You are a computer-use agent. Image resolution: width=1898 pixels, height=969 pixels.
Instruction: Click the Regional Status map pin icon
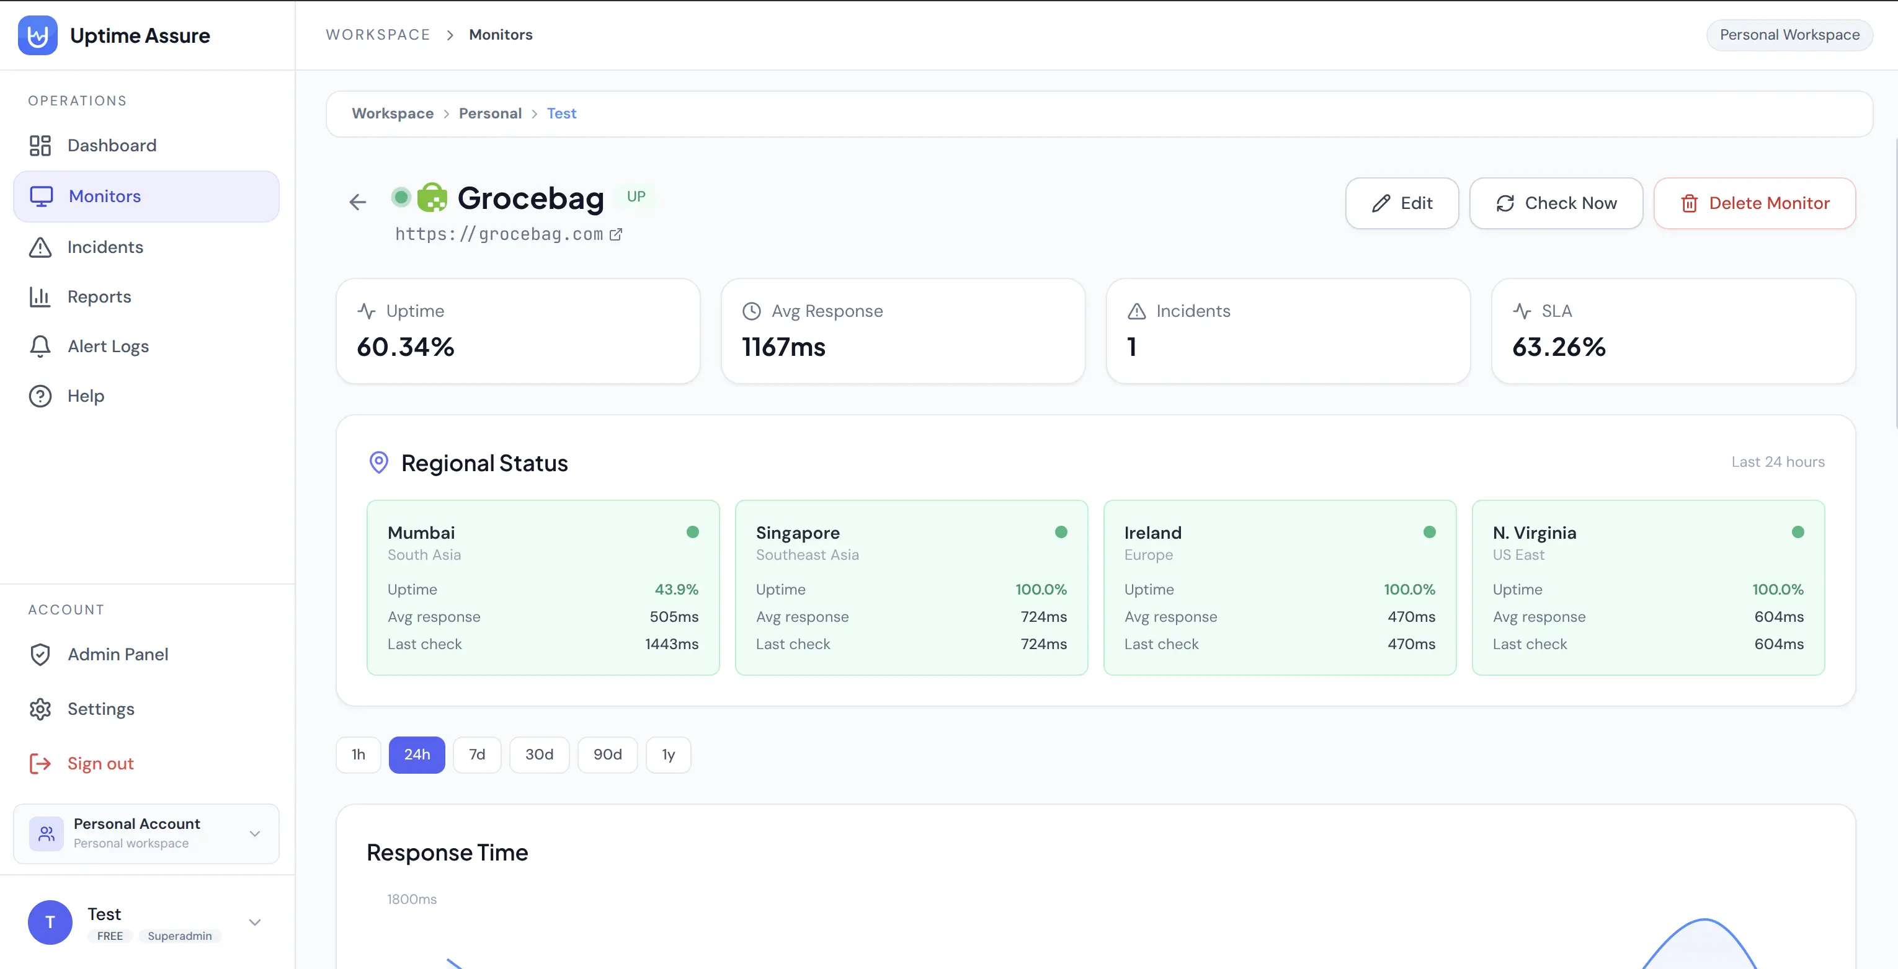point(379,462)
